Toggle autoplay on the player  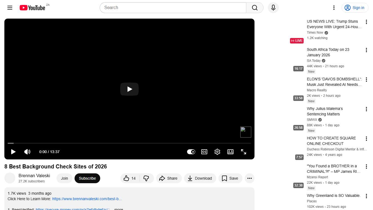191,152
